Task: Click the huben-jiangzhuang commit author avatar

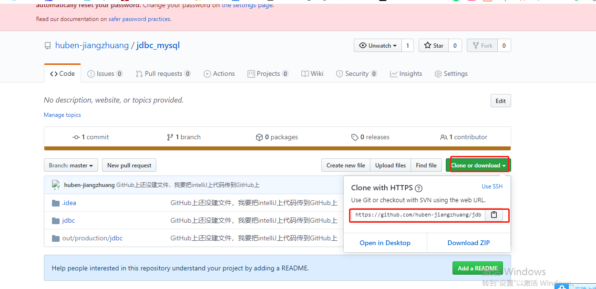Action: click(x=56, y=185)
